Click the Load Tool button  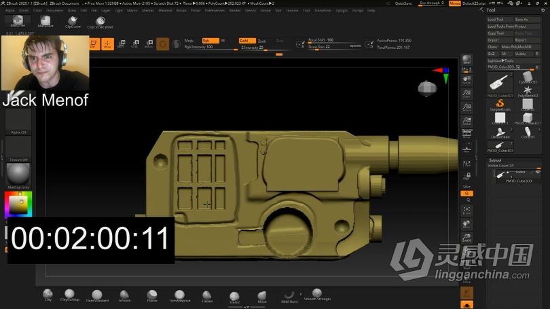[x=500, y=19]
